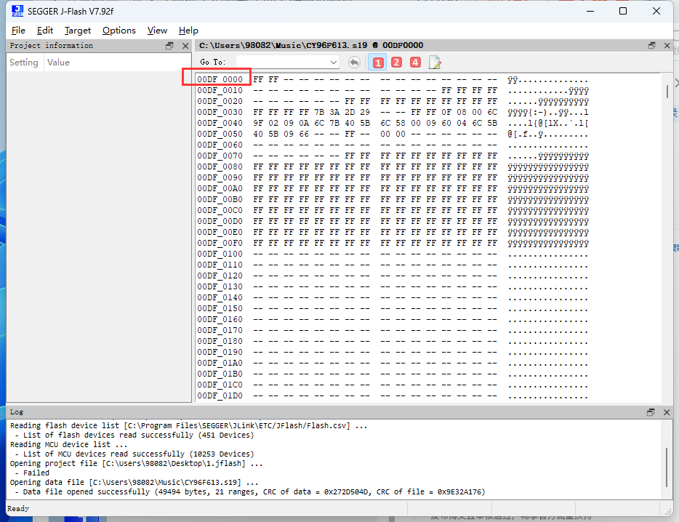Viewport: 679px width, 522px height.
Task: Click the go back arrow icon
Action: [x=354, y=63]
